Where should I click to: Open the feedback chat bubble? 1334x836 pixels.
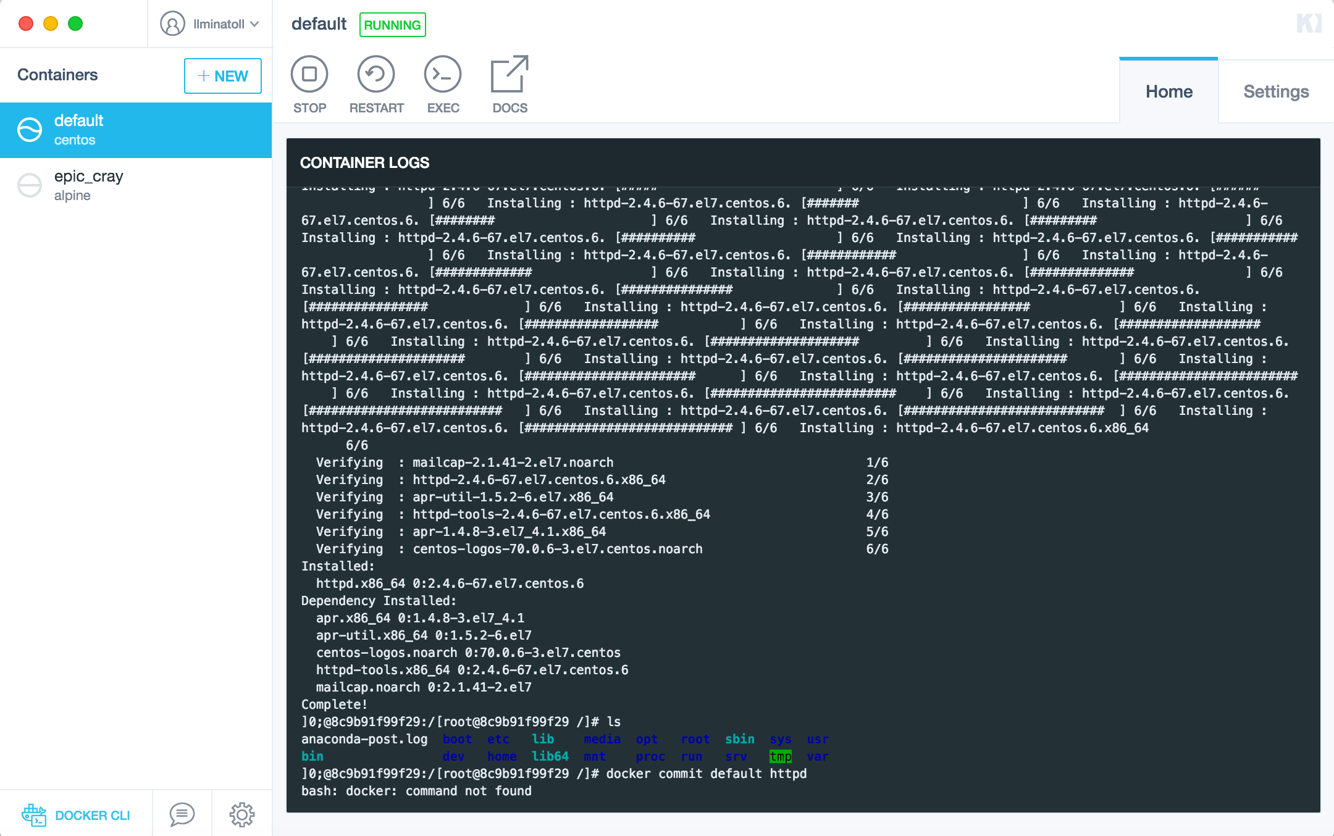[x=182, y=815]
